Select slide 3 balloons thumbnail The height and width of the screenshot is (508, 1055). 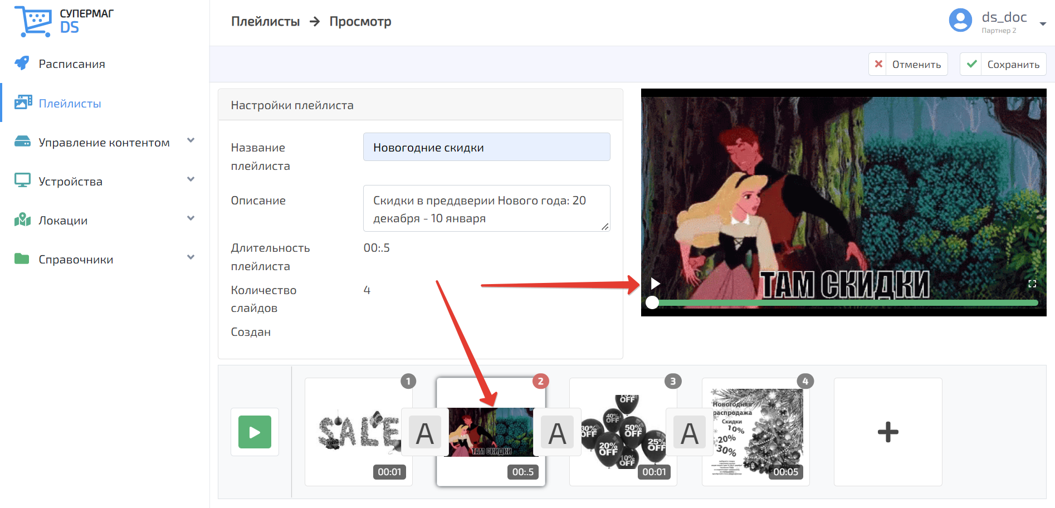point(623,432)
